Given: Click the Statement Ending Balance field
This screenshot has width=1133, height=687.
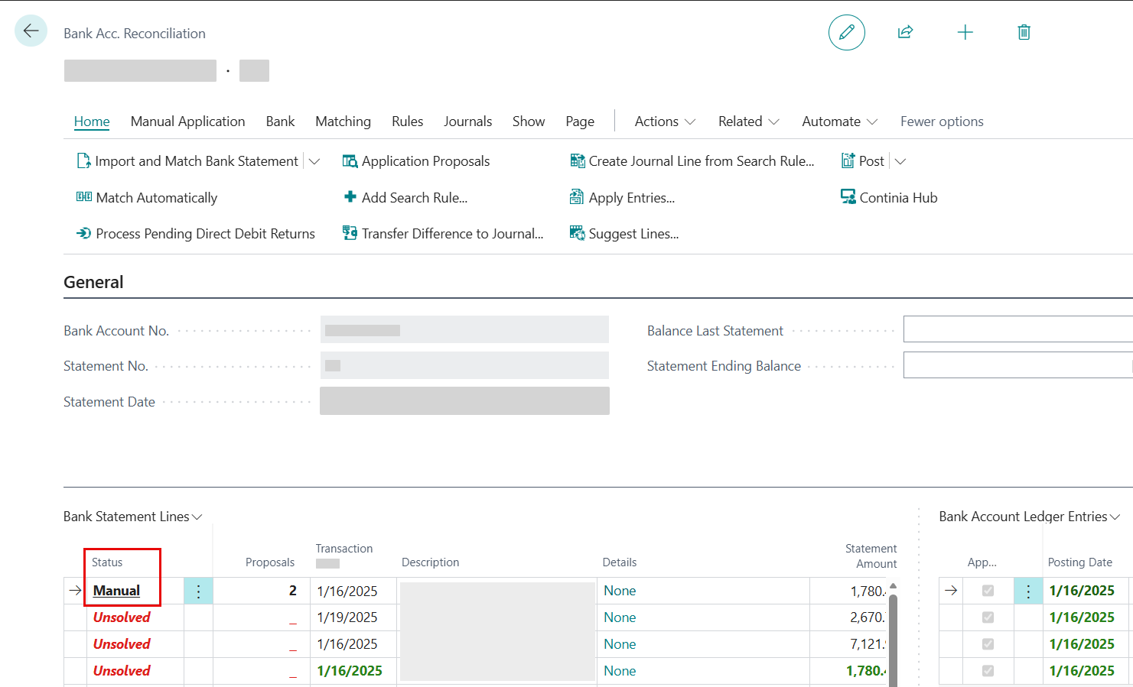Looking at the screenshot, I should pyautogui.click(x=1017, y=365).
